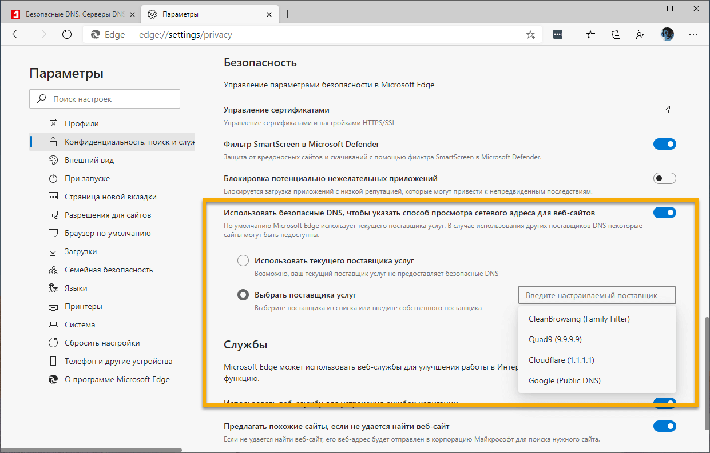Open Edge menu three dots
Viewport: 710px width, 453px height.
point(693,34)
